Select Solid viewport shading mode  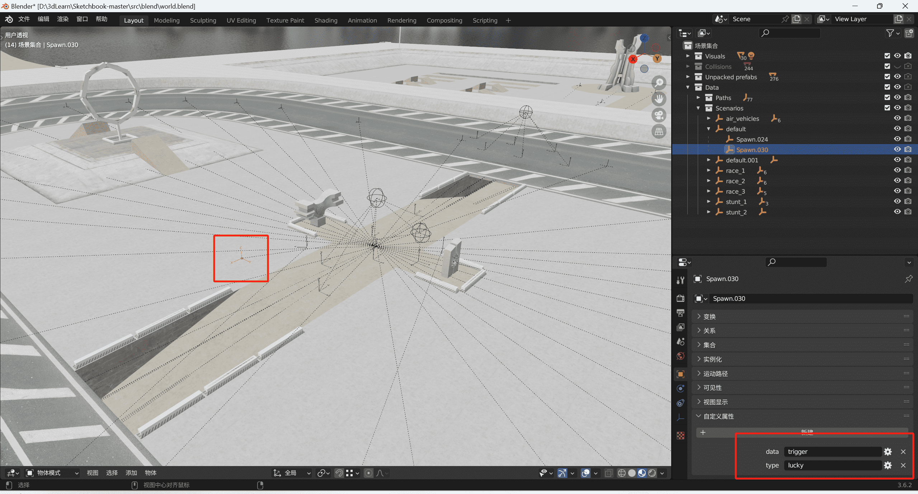pos(632,473)
